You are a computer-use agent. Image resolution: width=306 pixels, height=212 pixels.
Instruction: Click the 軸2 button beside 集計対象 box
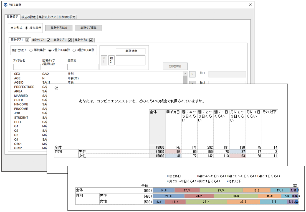point(111,60)
